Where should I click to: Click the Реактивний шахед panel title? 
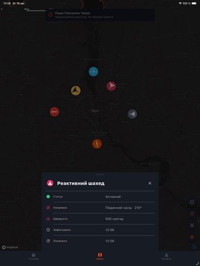(81, 183)
